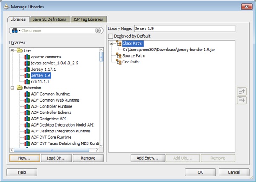Click the Help button
This screenshot has width=256, height=182.
coord(22,172)
